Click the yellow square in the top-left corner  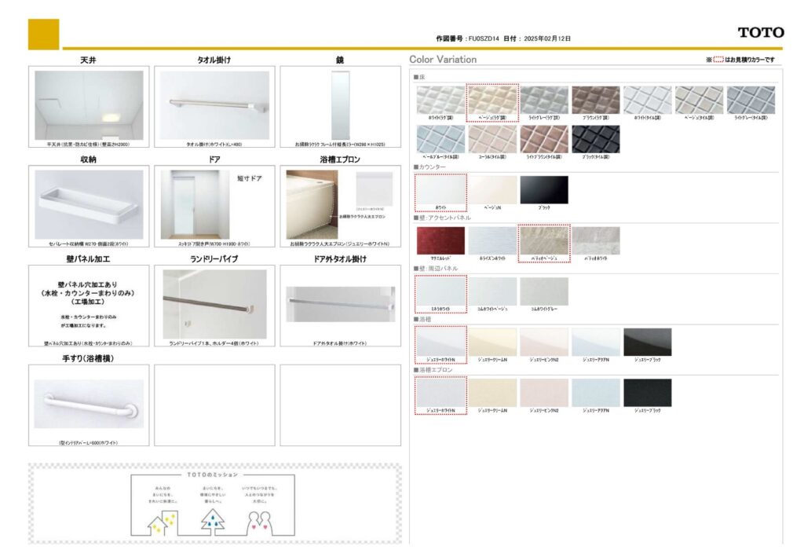click(43, 34)
